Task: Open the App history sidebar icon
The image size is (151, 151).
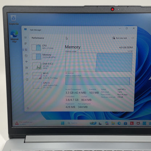Action: pyautogui.click(x=26, y=56)
